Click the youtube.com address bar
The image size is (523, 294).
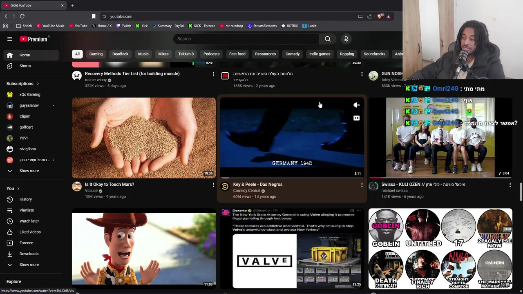[229, 16]
